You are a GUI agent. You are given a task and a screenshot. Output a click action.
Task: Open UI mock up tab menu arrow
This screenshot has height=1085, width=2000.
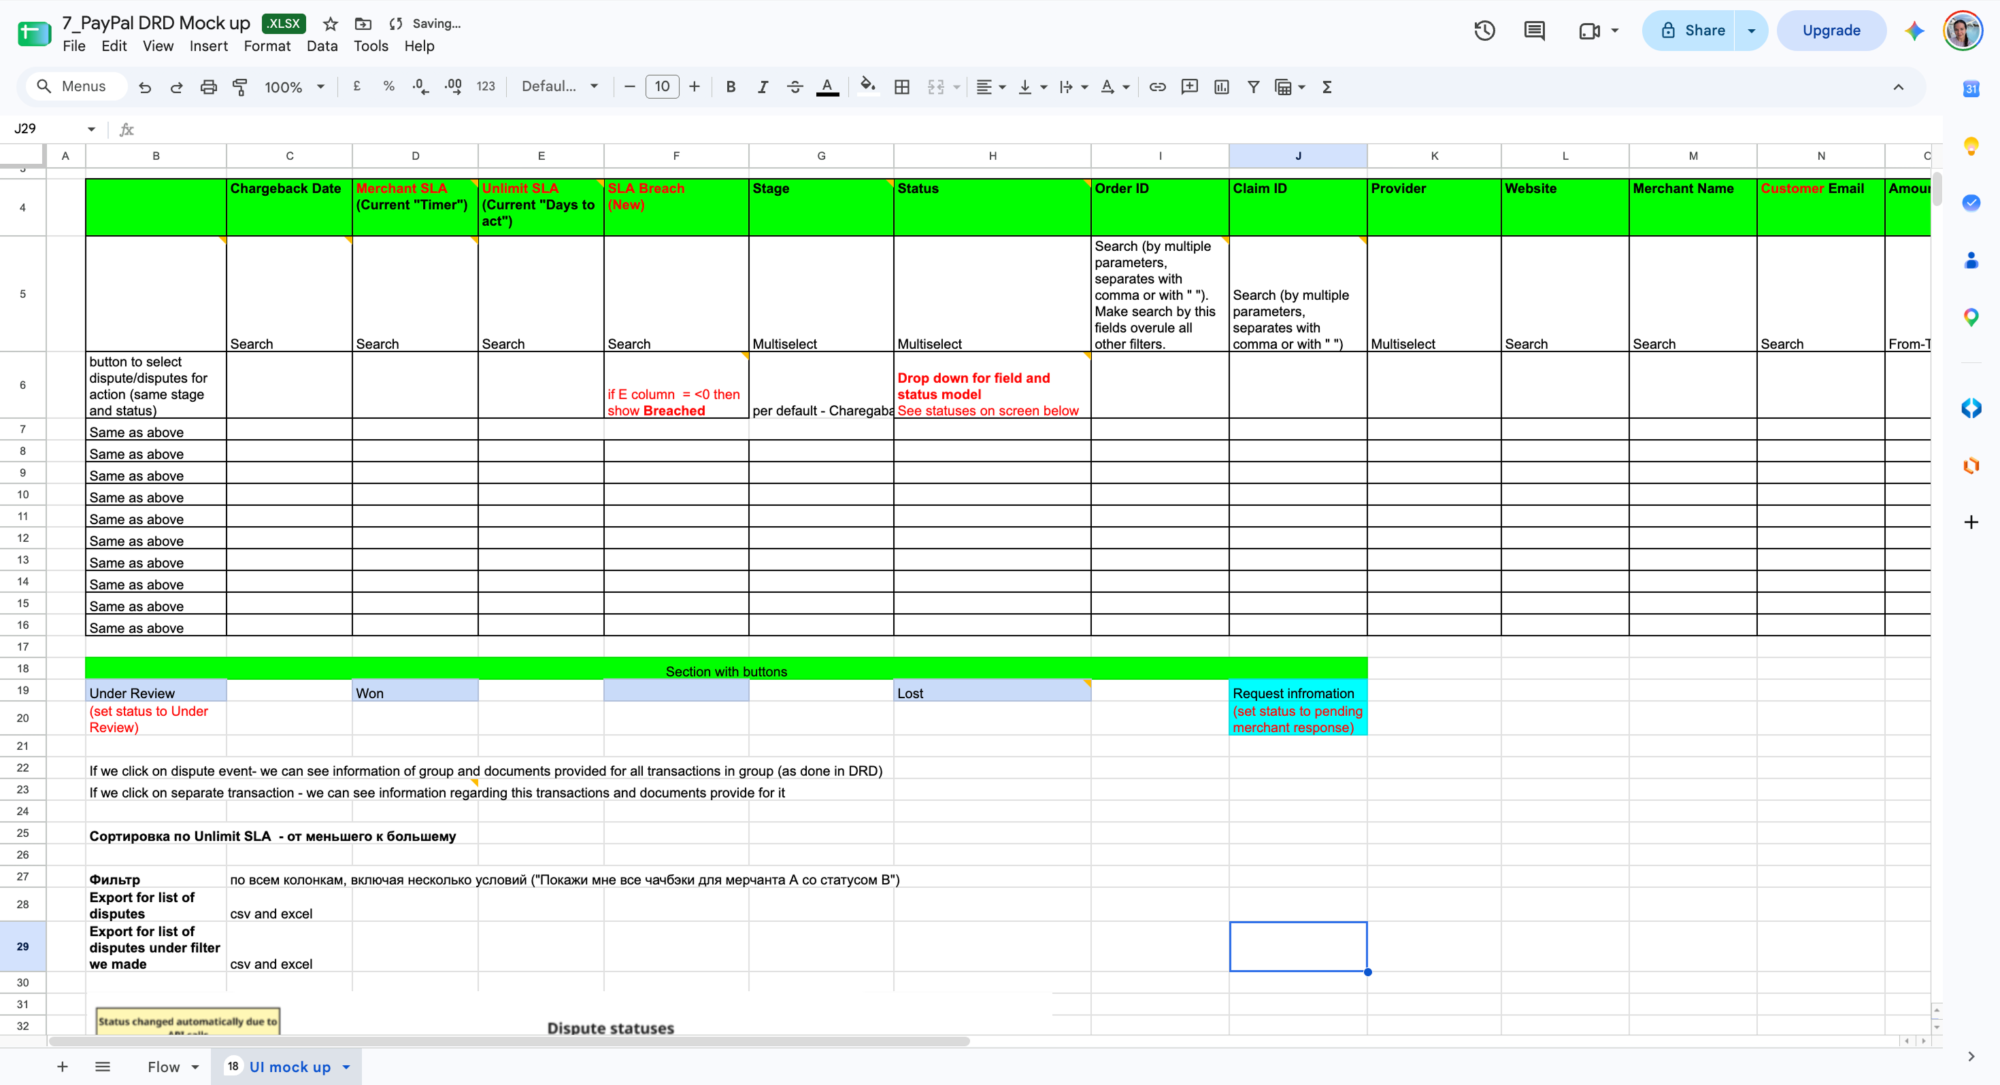[346, 1067]
